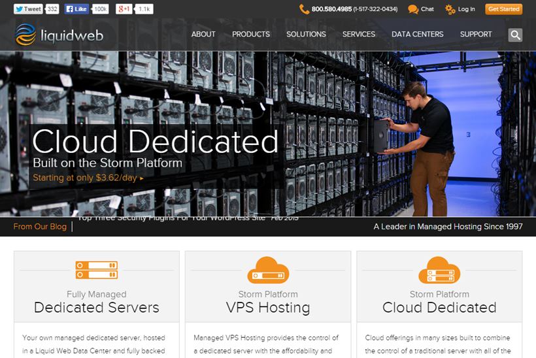This screenshot has height=358, width=536.
Task: Click the Tweet button
Action: click(29, 9)
